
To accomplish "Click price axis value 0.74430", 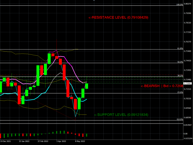I will coord(188,61).
